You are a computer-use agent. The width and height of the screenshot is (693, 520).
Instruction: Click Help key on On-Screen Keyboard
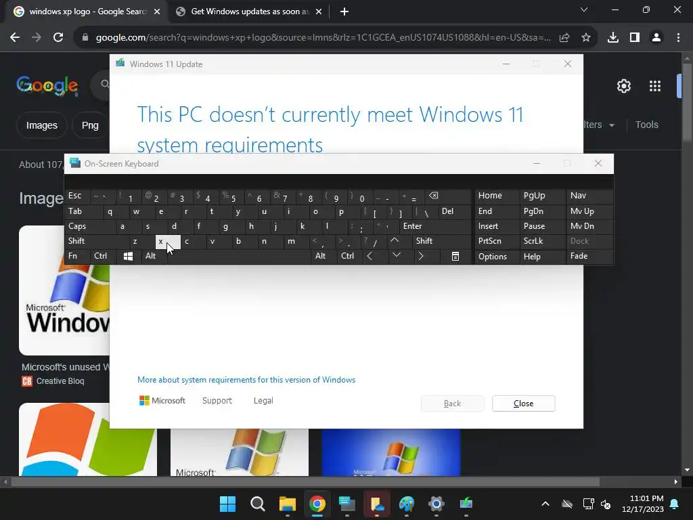pos(543,256)
